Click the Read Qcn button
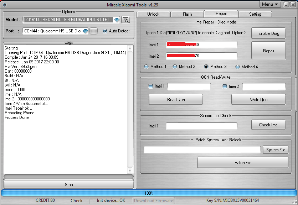 pyautogui.click(x=176, y=99)
